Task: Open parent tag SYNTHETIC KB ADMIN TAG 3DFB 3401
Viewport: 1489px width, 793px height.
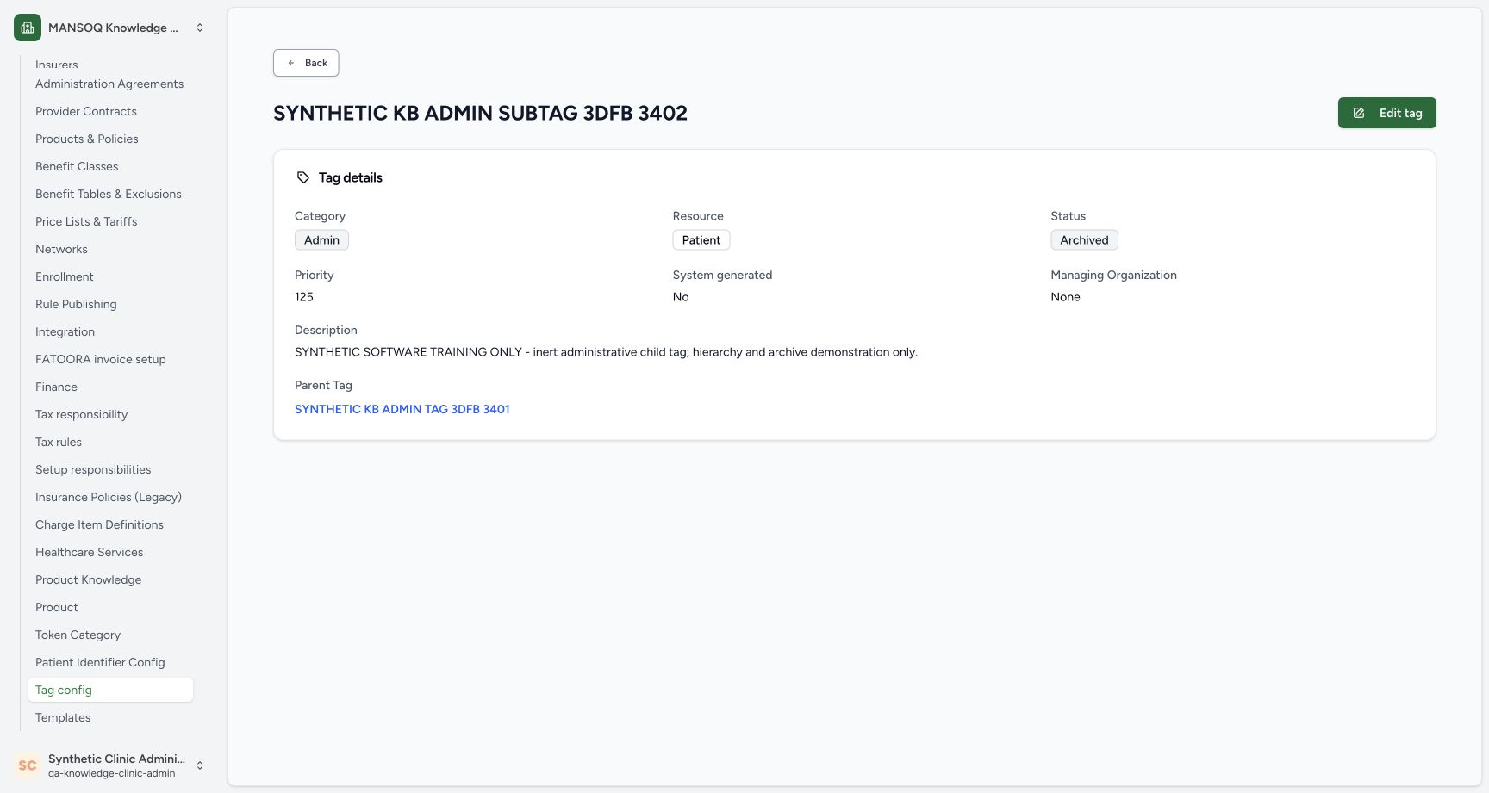Action: [x=402, y=409]
